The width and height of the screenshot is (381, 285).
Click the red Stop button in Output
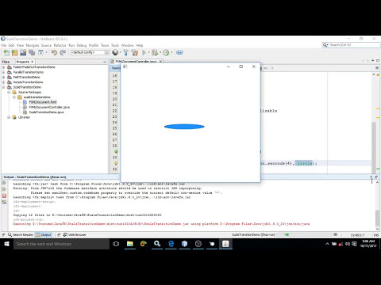click(x=4, y=196)
